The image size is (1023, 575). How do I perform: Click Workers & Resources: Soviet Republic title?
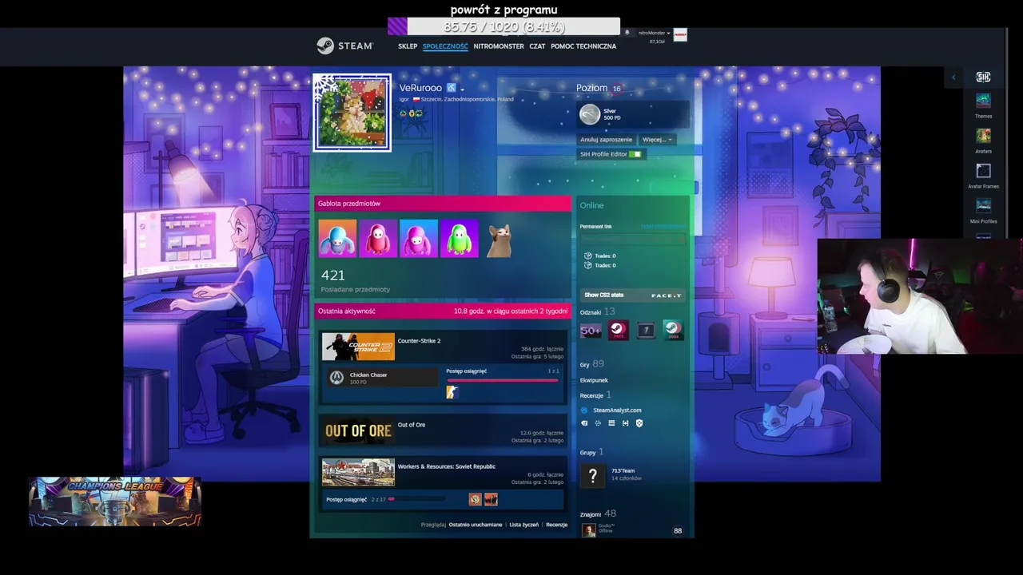(447, 466)
